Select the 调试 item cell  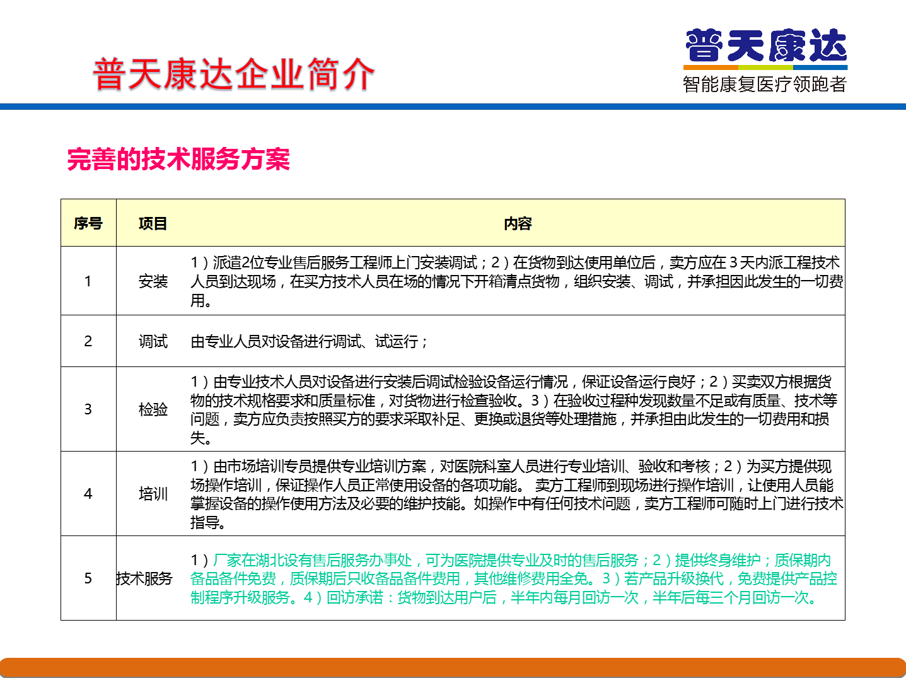153,341
